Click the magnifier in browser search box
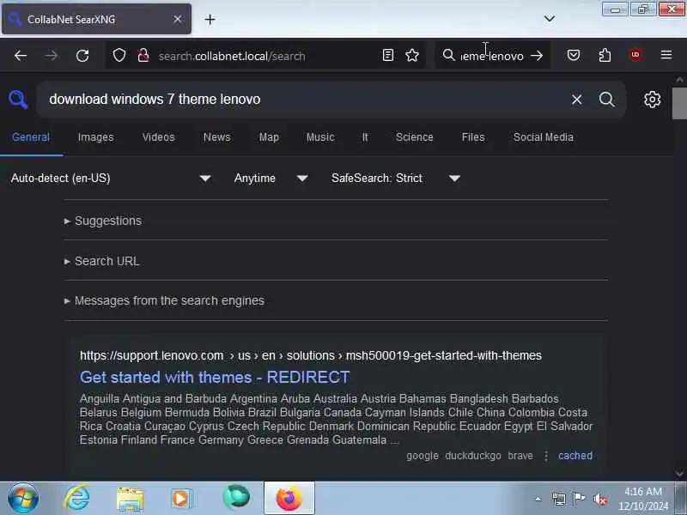The height and width of the screenshot is (515, 687). click(x=448, y=55)
